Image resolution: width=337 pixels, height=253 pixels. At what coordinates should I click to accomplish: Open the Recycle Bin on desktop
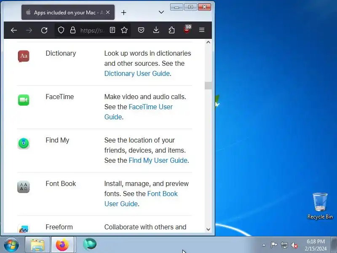point(320,206)
